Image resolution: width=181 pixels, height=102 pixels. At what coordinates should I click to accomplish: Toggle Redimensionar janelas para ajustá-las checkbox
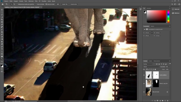17,4
